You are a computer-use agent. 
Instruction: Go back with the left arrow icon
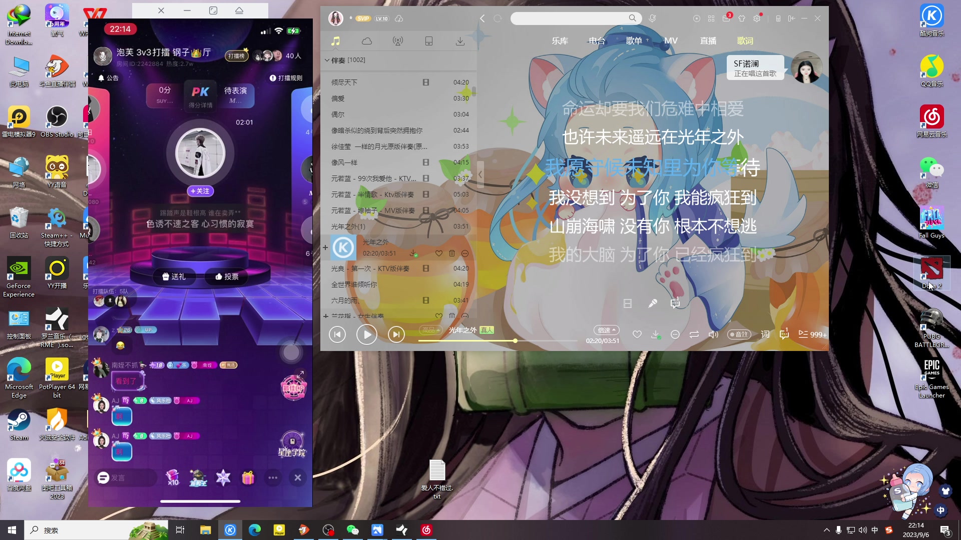[483, 18]
